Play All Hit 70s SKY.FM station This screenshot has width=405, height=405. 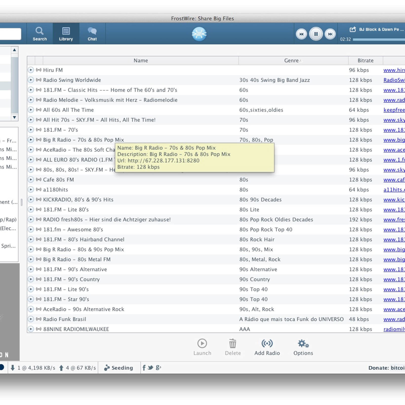pos(31,120)
